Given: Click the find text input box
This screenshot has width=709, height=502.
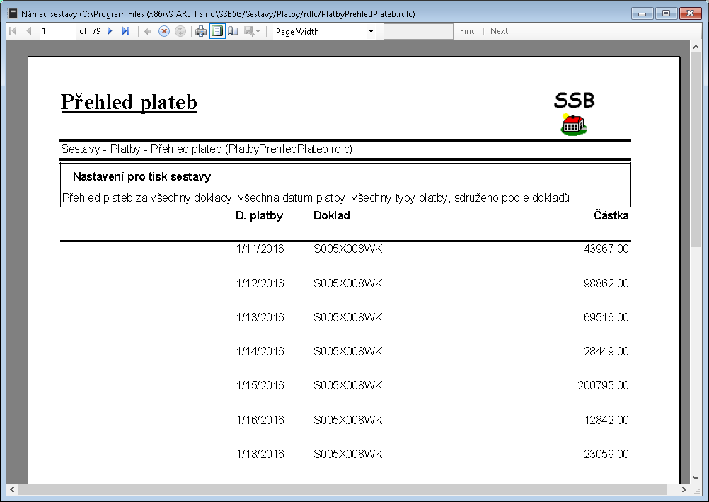Looking at the screenshot, I should [x=418, y=31].
